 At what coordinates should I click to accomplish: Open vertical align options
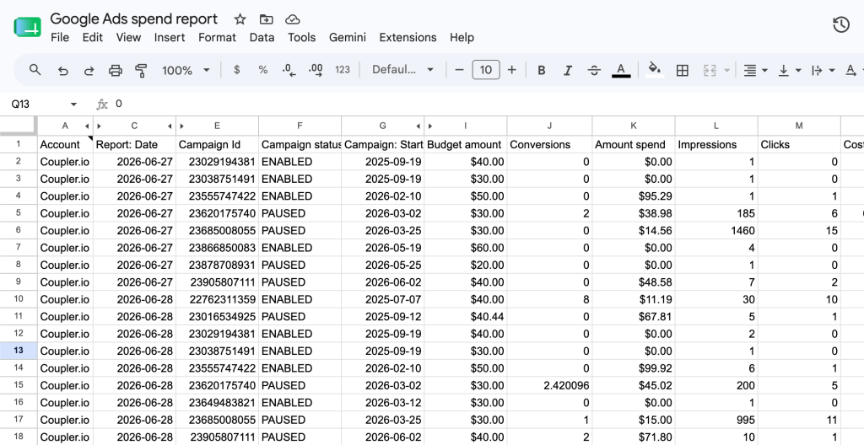789,70
